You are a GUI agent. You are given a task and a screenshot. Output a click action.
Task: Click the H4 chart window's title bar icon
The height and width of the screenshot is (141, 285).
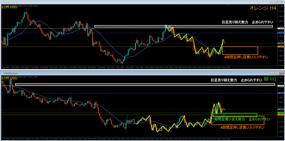(2, 2)
